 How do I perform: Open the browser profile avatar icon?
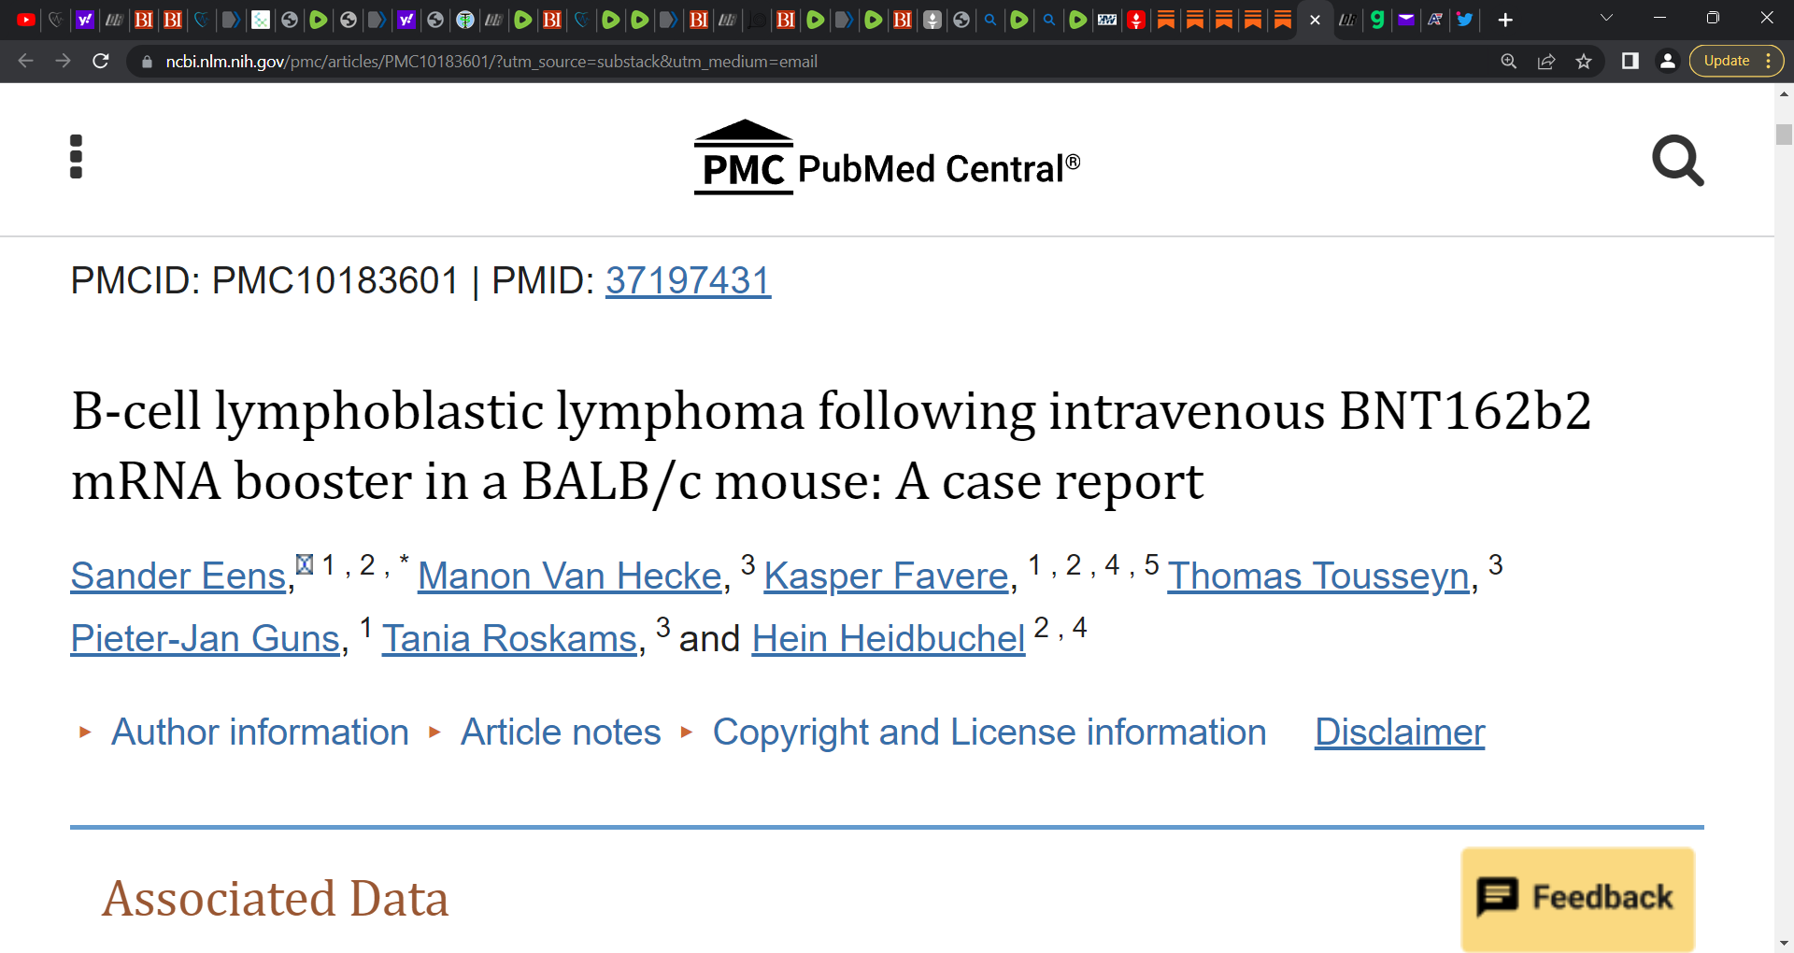1668,61
